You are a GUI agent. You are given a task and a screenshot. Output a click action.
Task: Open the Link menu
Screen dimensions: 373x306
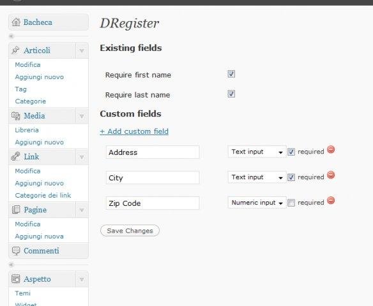pos(31,157)
